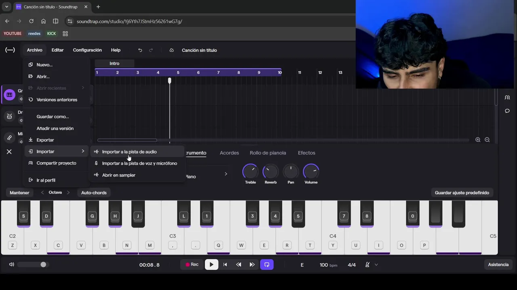The image size is (517, 290).
Task: Shift octave down with left chevron
Action: 42,193
